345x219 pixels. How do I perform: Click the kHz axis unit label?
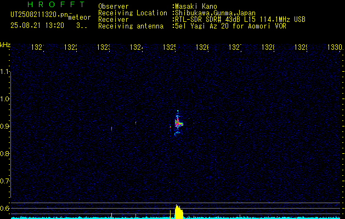5,45
